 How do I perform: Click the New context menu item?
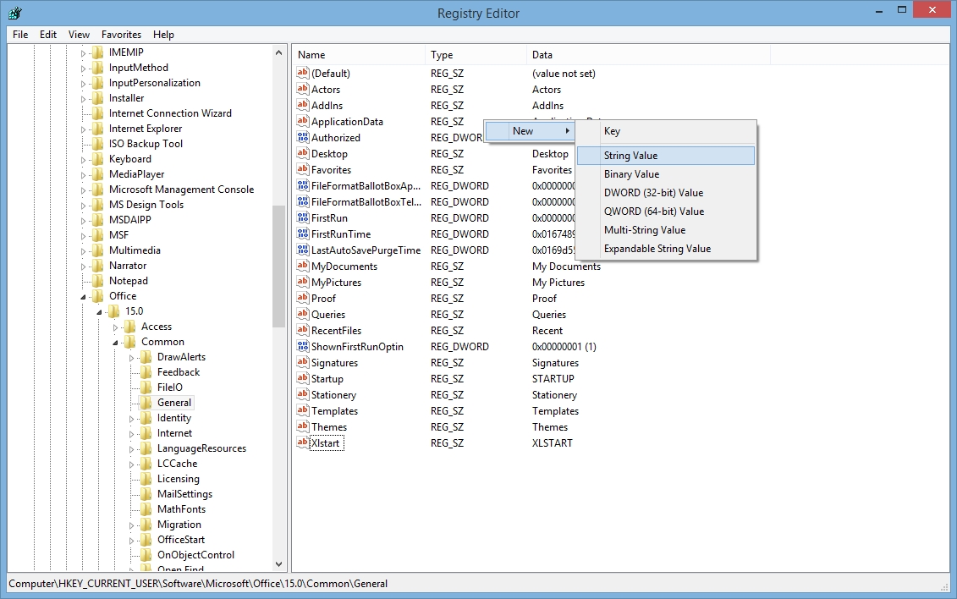tap(529, 130)
